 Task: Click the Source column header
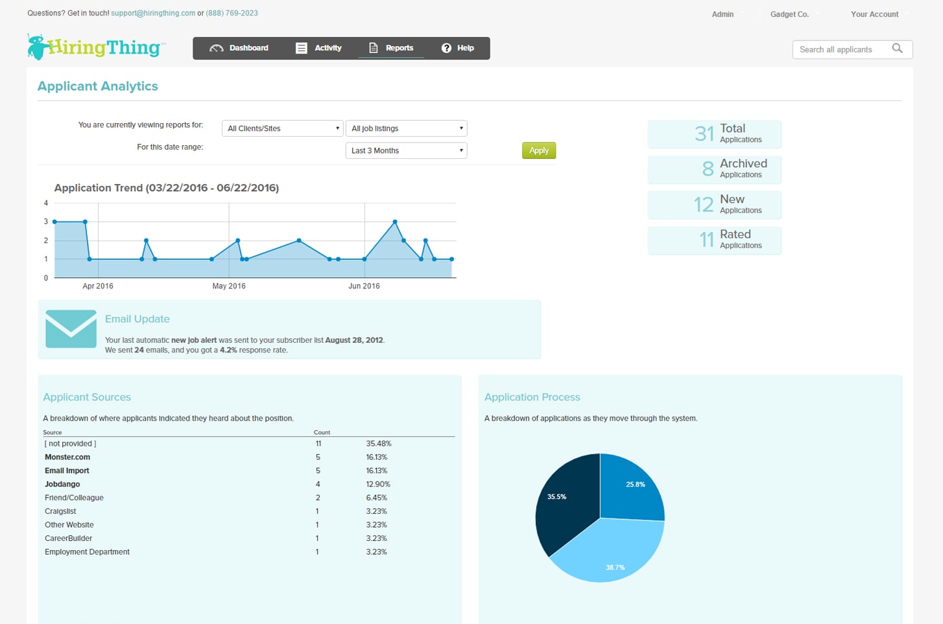point(53,432)
